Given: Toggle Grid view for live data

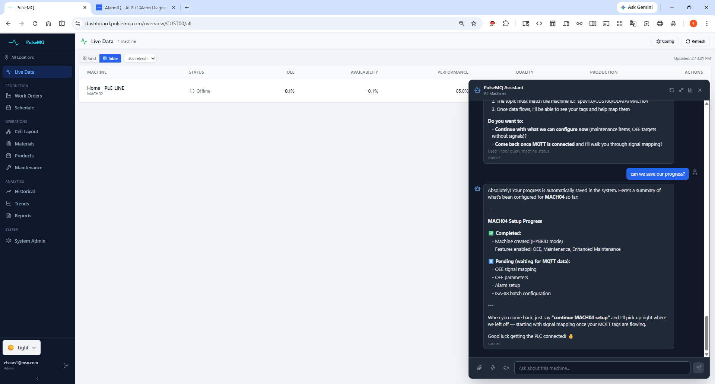Looking at the screenshot, I should [x=89, y=58].
